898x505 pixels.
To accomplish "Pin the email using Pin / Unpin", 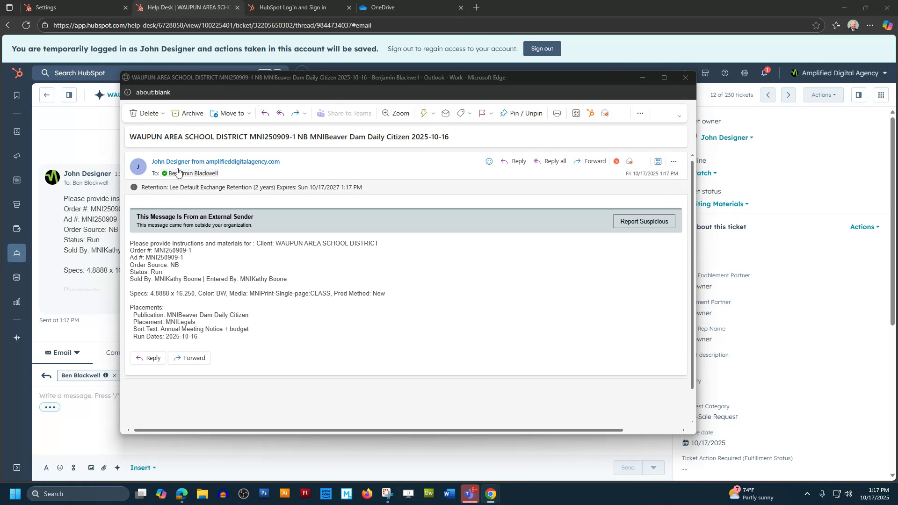I will click(521, 113).
